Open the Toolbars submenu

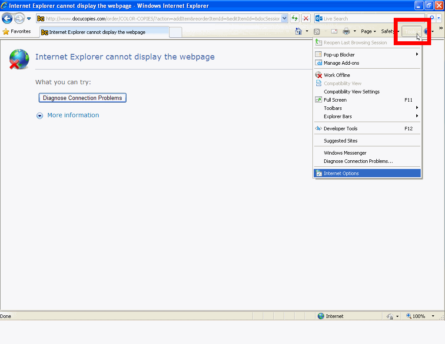click(367, 108)
